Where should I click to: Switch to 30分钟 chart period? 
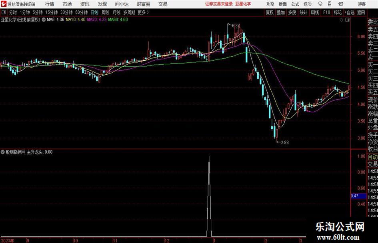66,12
